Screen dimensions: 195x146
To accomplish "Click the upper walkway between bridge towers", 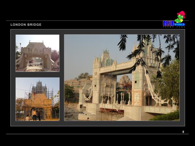I will pyautogui.click(x=117, y=67).
